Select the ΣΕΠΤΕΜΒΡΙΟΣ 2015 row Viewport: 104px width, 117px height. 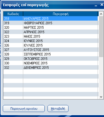[51, 54]
